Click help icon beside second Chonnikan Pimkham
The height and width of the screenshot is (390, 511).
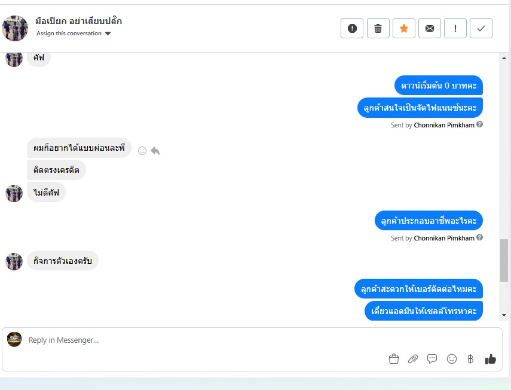click(479, 237)
